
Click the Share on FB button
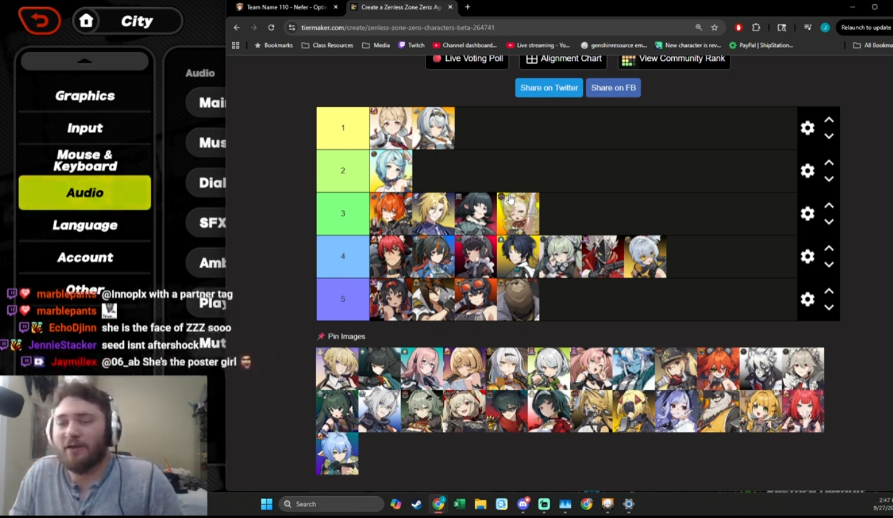click(613, 88)
